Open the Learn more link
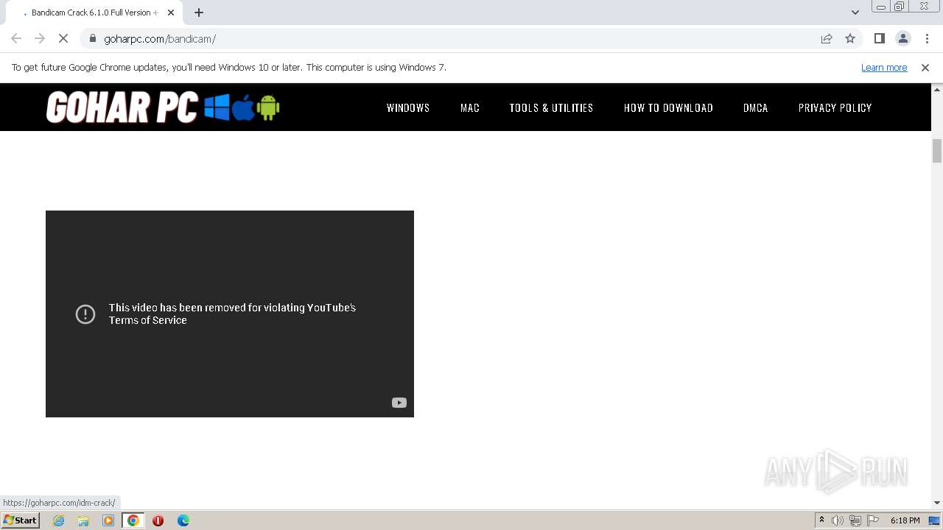The image size is (943, 530). point(884,68)
